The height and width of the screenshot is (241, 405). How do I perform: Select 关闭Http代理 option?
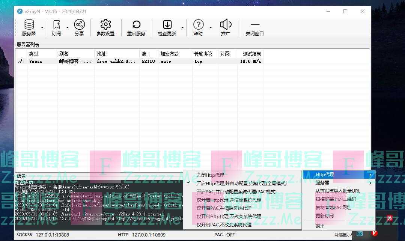(x=210, y=175)
